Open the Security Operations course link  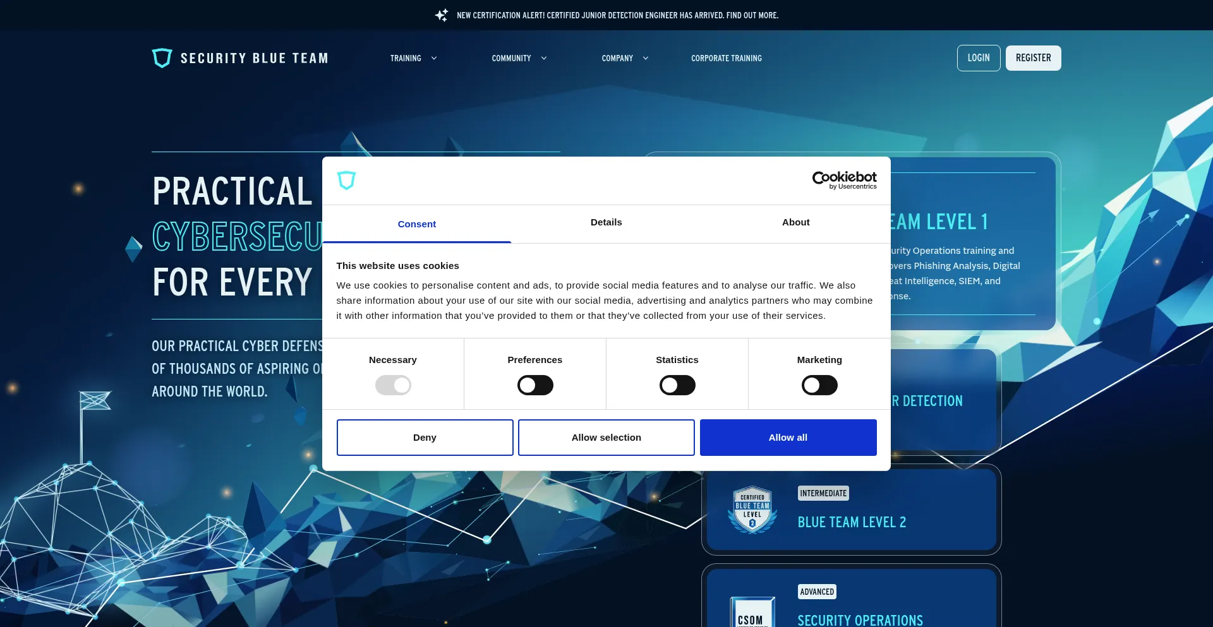click(x=860, y=620)
